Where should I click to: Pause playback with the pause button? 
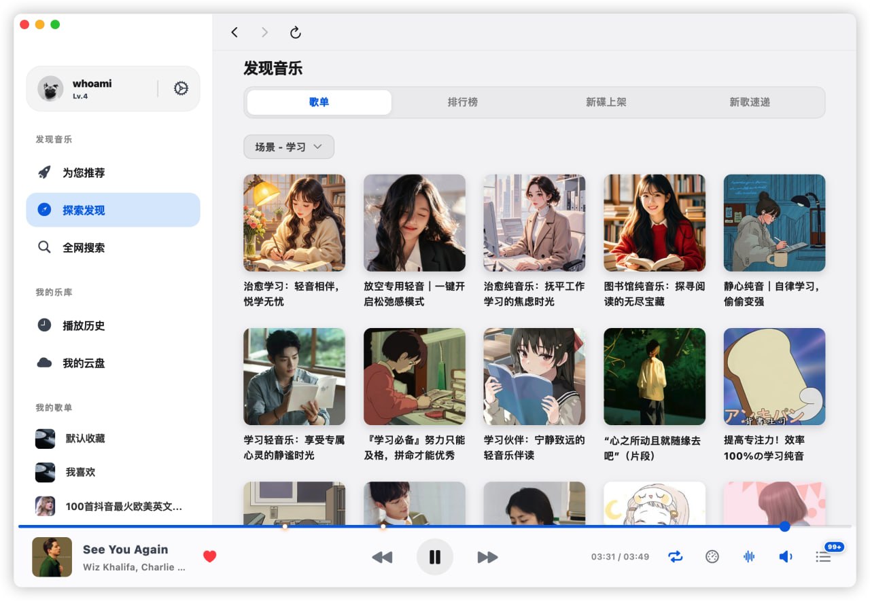[x=435, y=556]
